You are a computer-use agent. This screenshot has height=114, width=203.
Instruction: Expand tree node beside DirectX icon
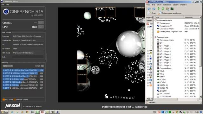pyautogui.click(x=148, y=69)
